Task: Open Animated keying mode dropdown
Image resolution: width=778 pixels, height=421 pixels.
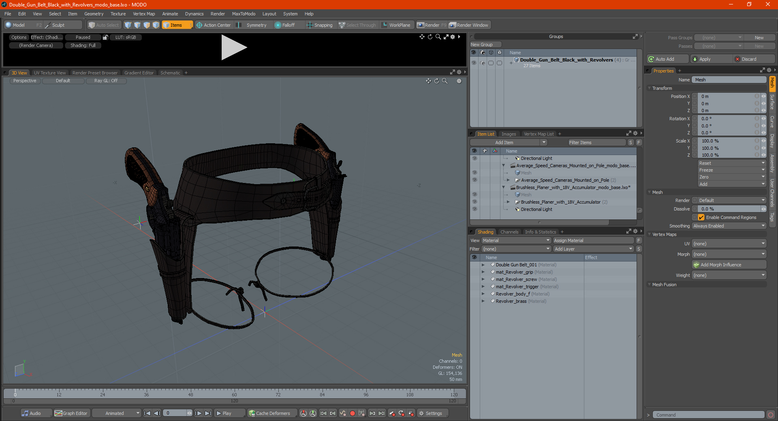Action: pyautogui.click(x=117, y=413)
